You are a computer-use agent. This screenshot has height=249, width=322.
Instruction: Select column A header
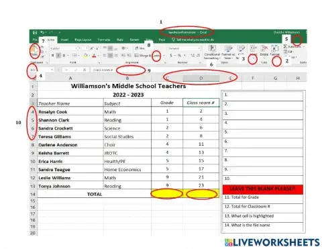click(x=70, y=79)
